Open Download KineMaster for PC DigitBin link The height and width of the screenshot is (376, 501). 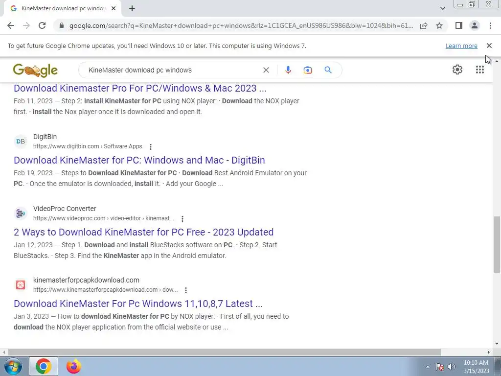[139, 160]
